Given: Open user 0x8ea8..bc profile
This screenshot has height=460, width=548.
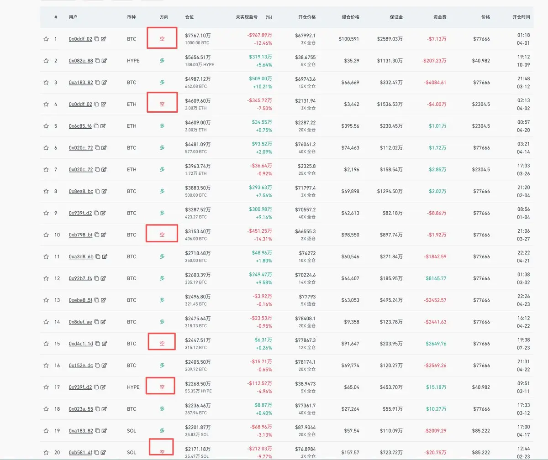Looking at the screenshot, I should point(81,191).
